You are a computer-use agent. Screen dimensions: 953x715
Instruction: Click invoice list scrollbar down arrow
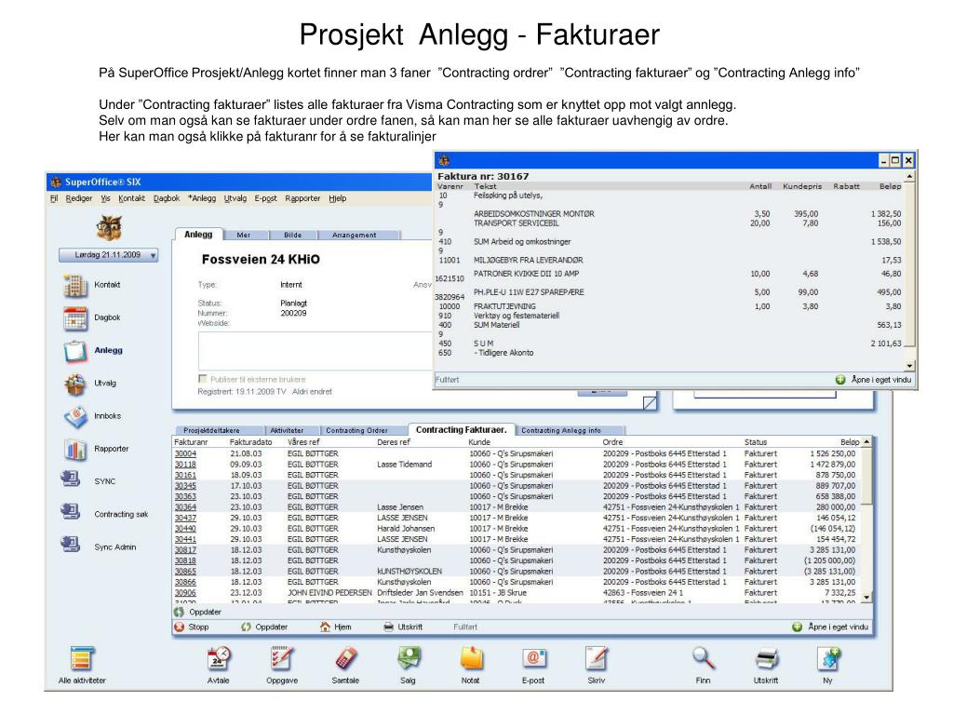pos(866,598)
